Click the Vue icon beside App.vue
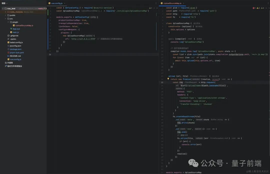 tap(11, 29)
